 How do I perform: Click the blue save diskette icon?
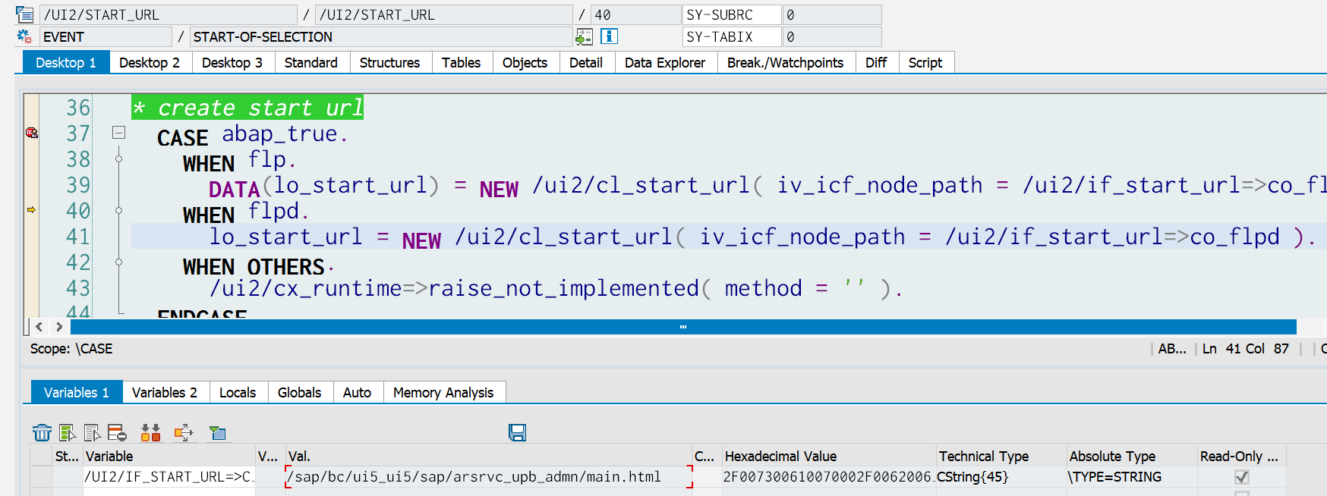(517, 432)
